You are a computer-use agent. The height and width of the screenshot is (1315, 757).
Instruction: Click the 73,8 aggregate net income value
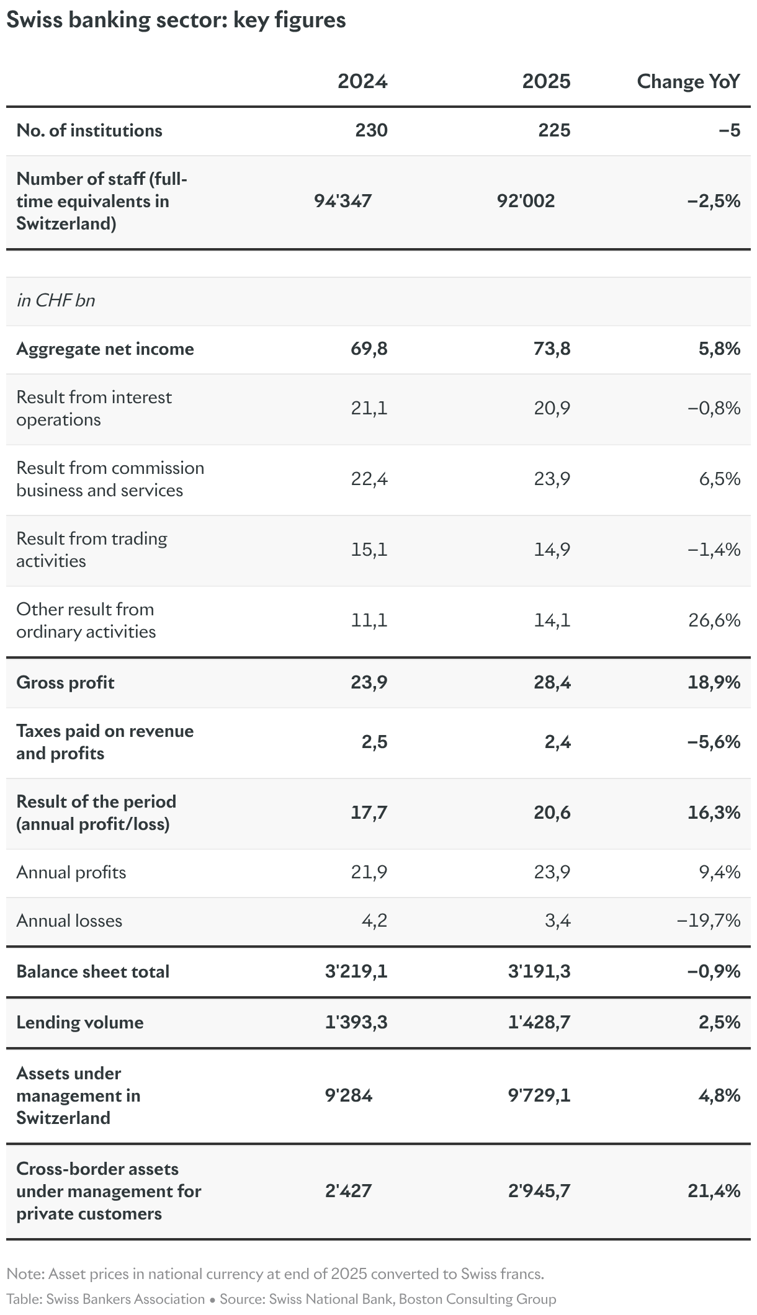pyautogui.click(x=552, y=349)
